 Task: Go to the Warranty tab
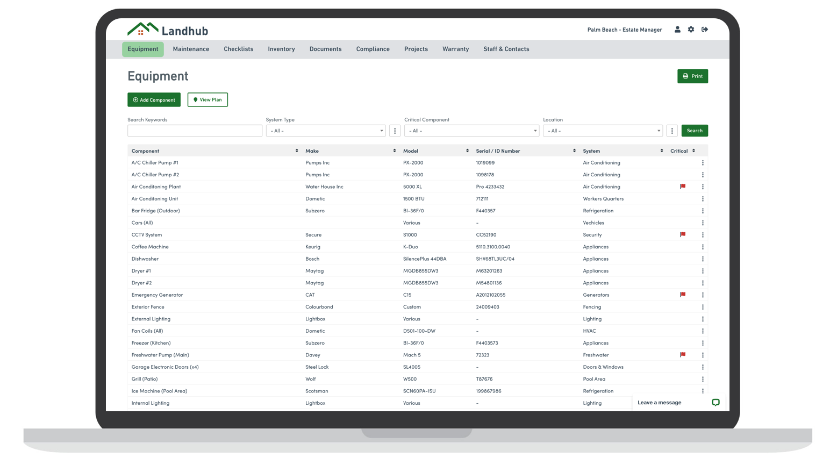pyautogui.click(x=455, y=49)
